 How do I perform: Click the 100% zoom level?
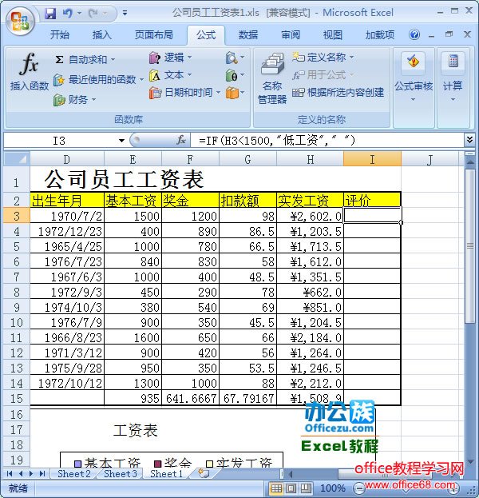[x=332, y=488]
